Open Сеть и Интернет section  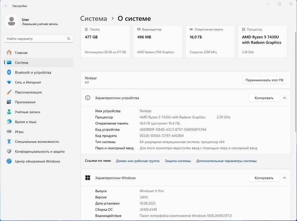[28, 82]
